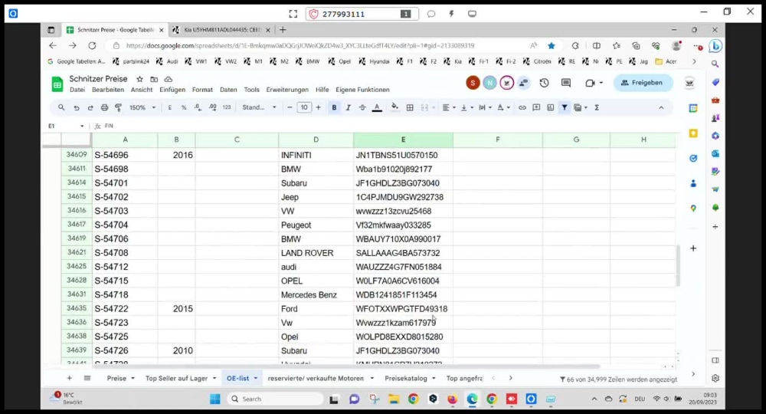This screenshot has width=766, height=414.
Task: Open vertical align dropdown
Action: (466, 107)
